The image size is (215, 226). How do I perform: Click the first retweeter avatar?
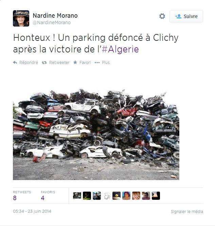(77, 196)
